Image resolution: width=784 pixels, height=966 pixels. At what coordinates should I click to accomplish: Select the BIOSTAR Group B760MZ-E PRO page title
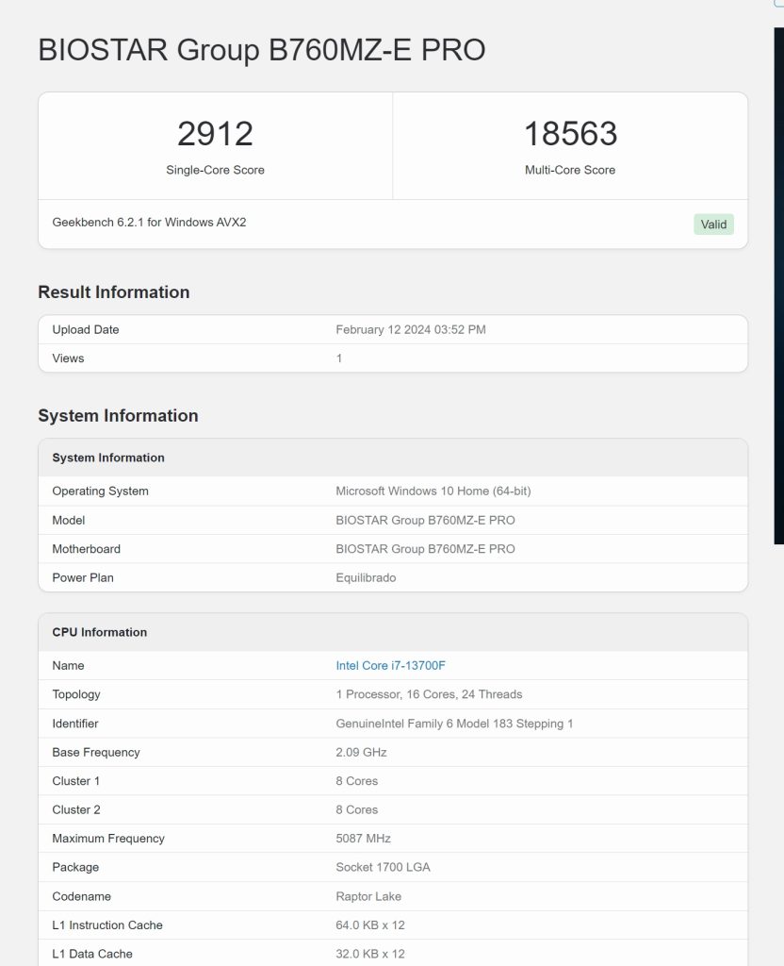[262, 50]
